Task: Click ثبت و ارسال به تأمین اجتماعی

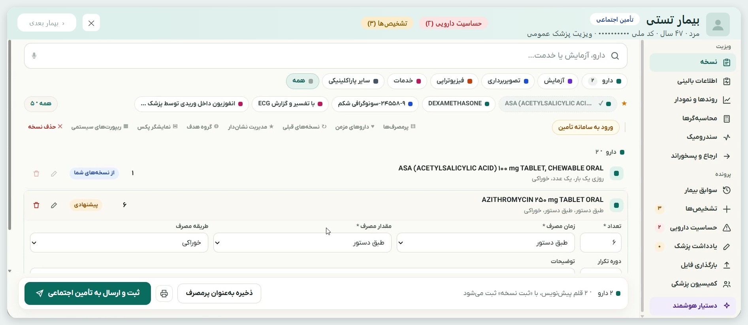Action: point(88,293)
